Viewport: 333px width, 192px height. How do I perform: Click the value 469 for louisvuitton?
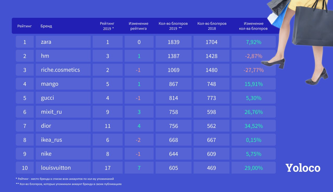point(212,168)
